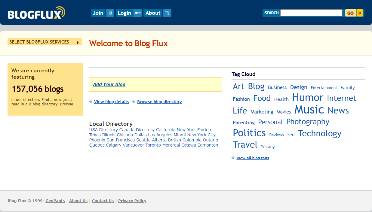Open Los Angeles local directory link

pos(160,135)
